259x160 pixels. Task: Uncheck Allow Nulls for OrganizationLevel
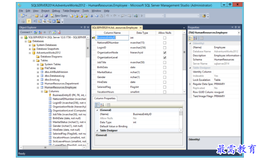point(165,57)
